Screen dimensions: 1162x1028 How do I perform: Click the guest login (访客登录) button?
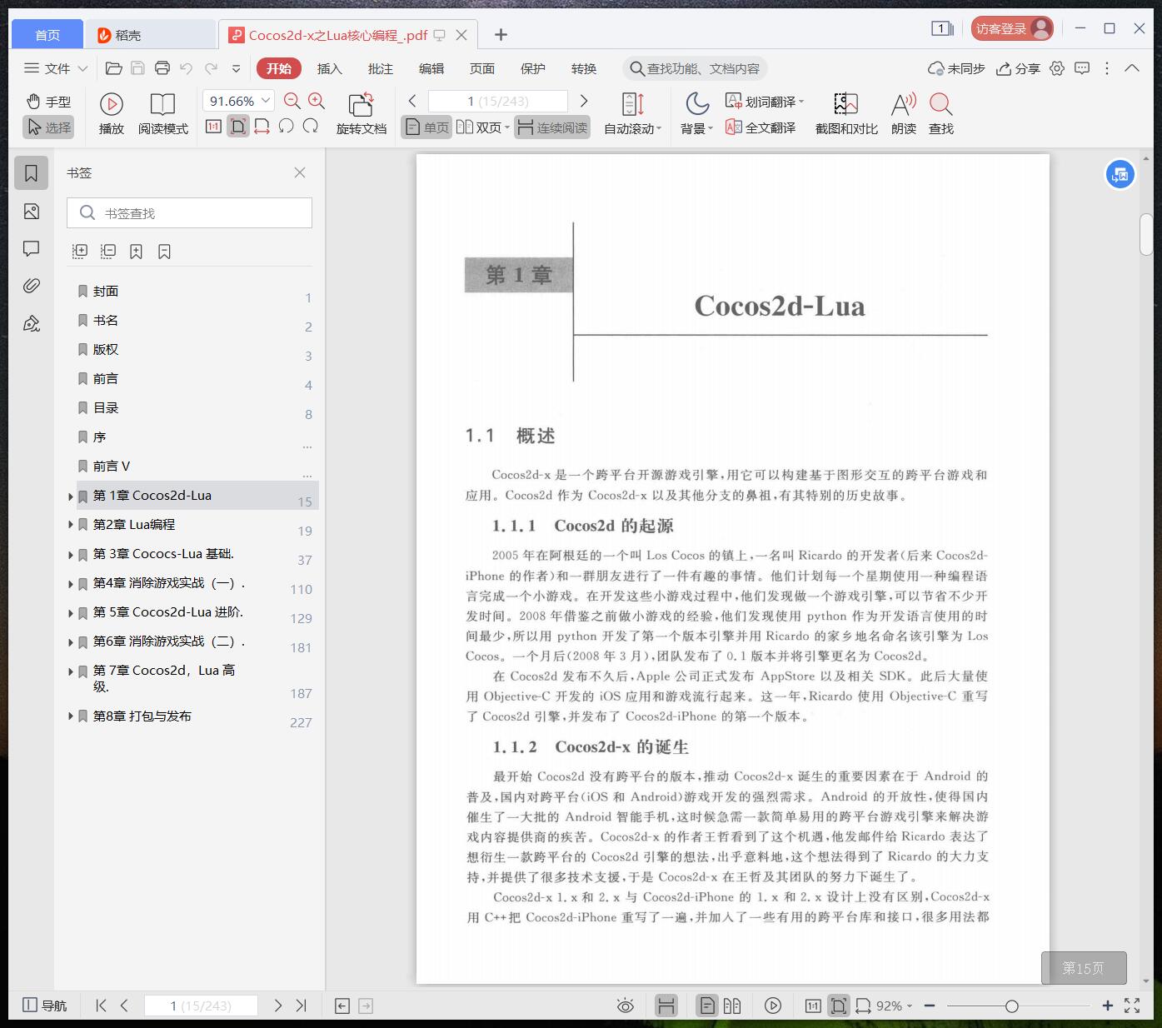pyautogui.click(x=1012, y=28)
